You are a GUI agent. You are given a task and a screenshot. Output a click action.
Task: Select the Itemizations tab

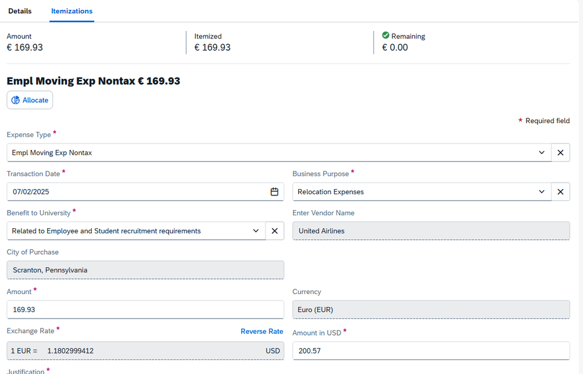72,11
